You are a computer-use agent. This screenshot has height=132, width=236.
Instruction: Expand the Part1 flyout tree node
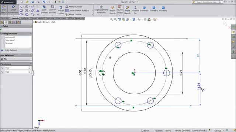click(34, 22)
